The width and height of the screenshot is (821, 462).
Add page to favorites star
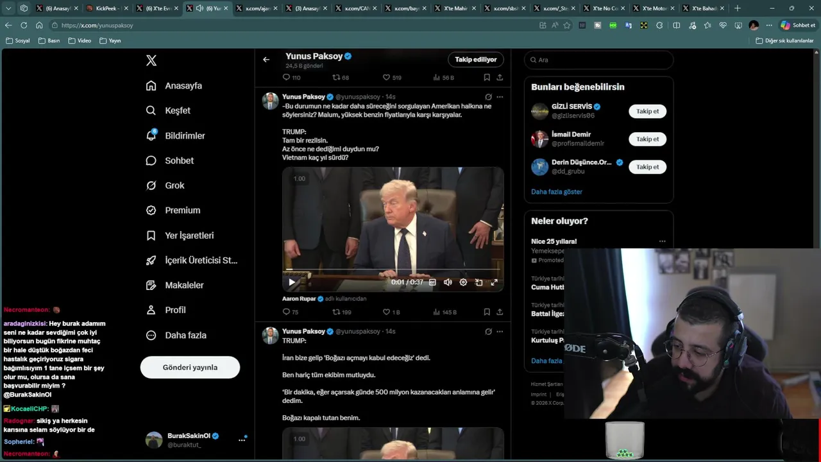coord(567,25)
